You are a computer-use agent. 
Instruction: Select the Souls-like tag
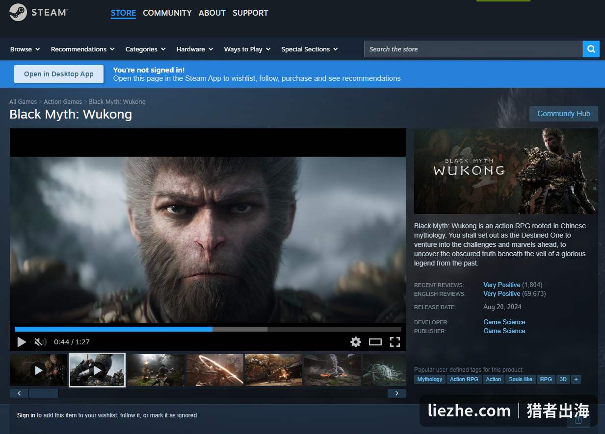pyautogui.click(x=521, y=379)
